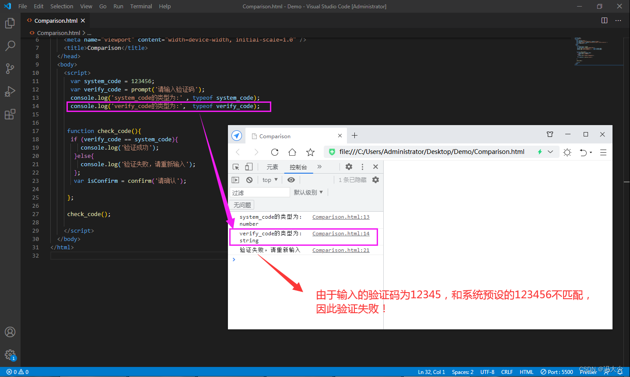The width and height of the screenshot is (630, 377).
Task: Open the Extensions view
Action: [10, 114]
